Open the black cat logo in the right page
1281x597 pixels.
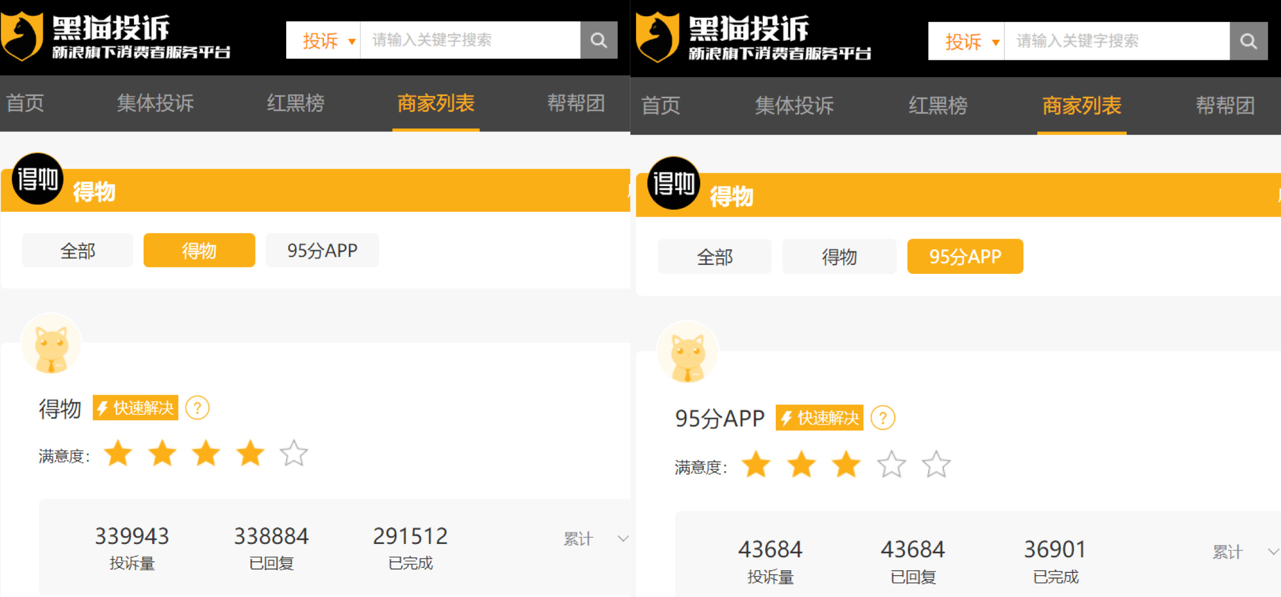(x=657, y=37)
